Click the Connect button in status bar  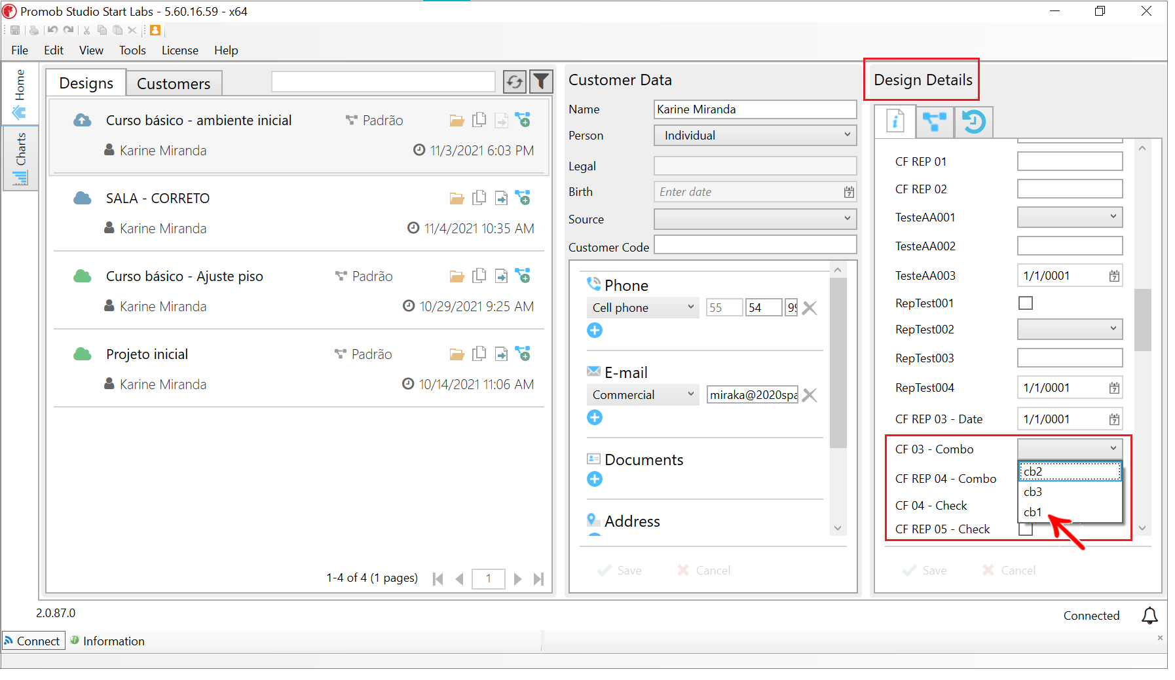point(33,641)
